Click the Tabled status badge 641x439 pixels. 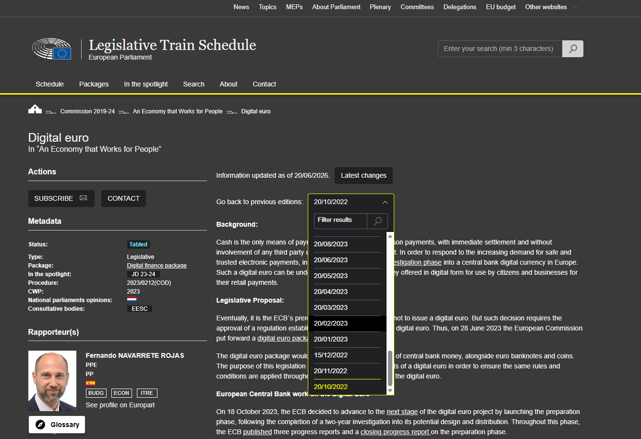point(138,244)
